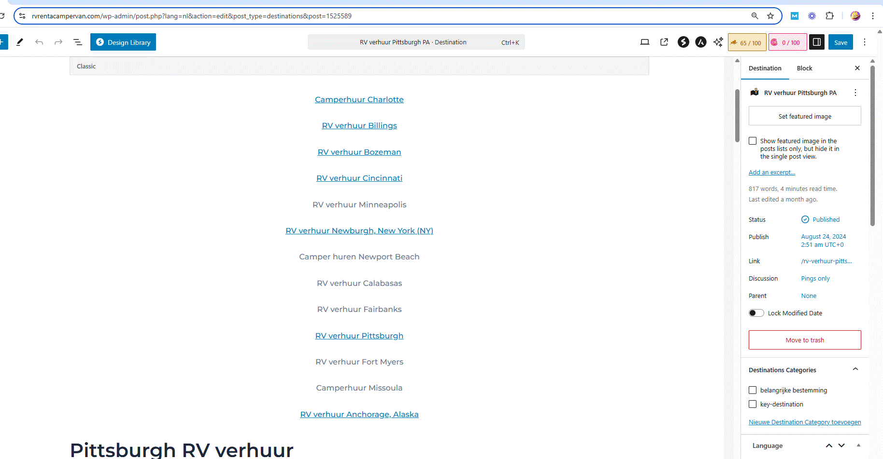This screenshot has width=883, height=459.
Task: Bookmark this page star icon
Action: click(x=770, y=16)
